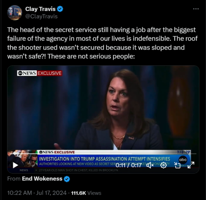
Task: Unmute the video audio
Action: 150,165
